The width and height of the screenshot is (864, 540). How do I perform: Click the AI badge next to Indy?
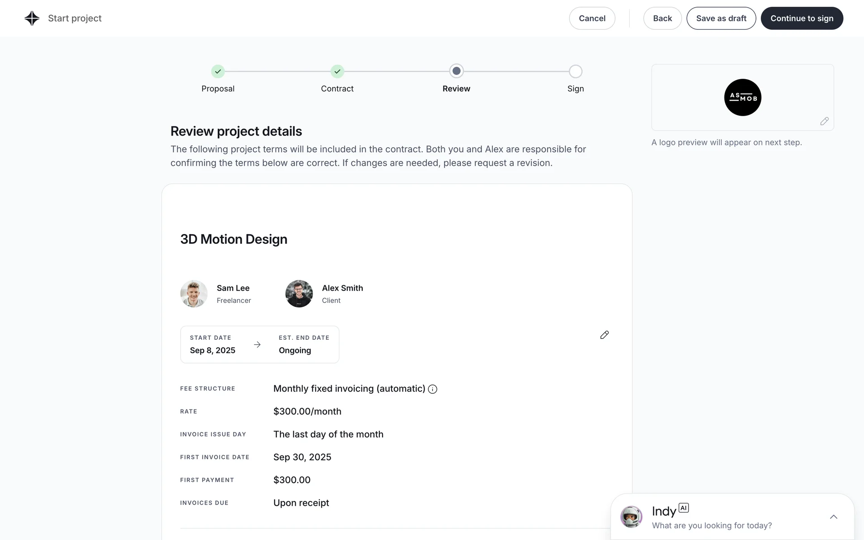[x=684, y=508]
